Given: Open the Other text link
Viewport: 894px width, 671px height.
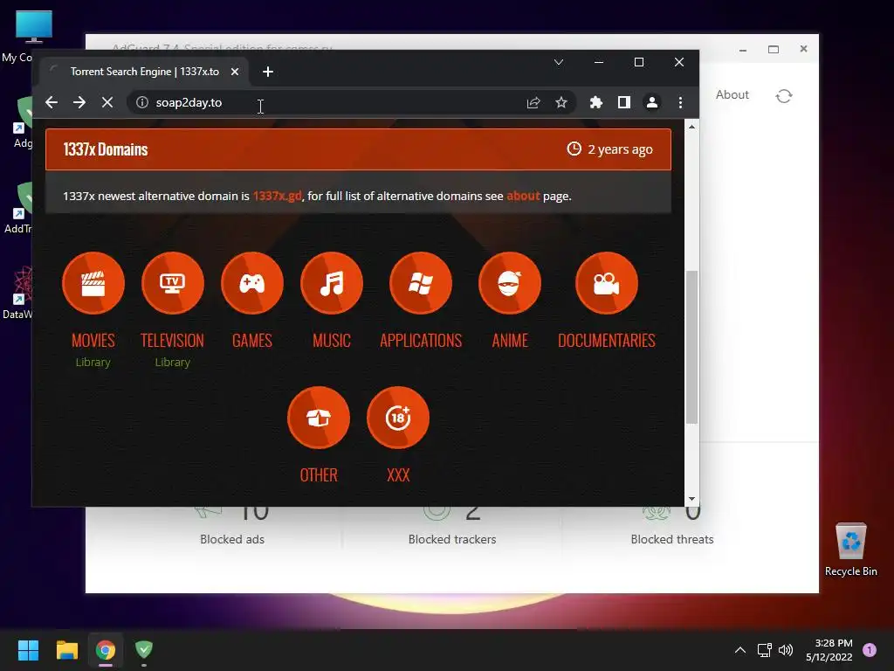Looking at the screenshot, I should [319, 475].
